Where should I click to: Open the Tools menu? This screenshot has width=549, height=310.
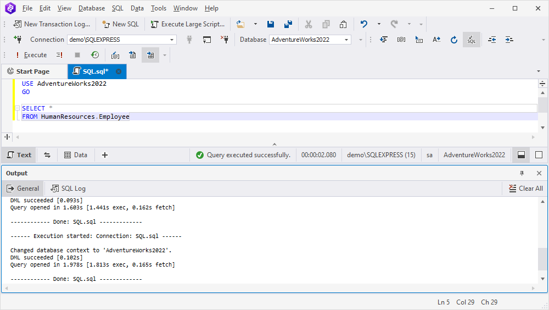coord(159,8)
